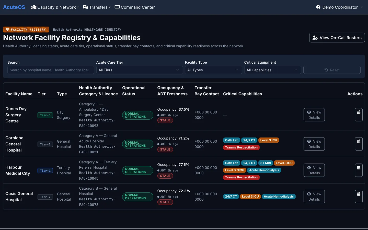Click View On-Call Rosters button
Viewport: 368px width, 230px height.
click(337, 38)
